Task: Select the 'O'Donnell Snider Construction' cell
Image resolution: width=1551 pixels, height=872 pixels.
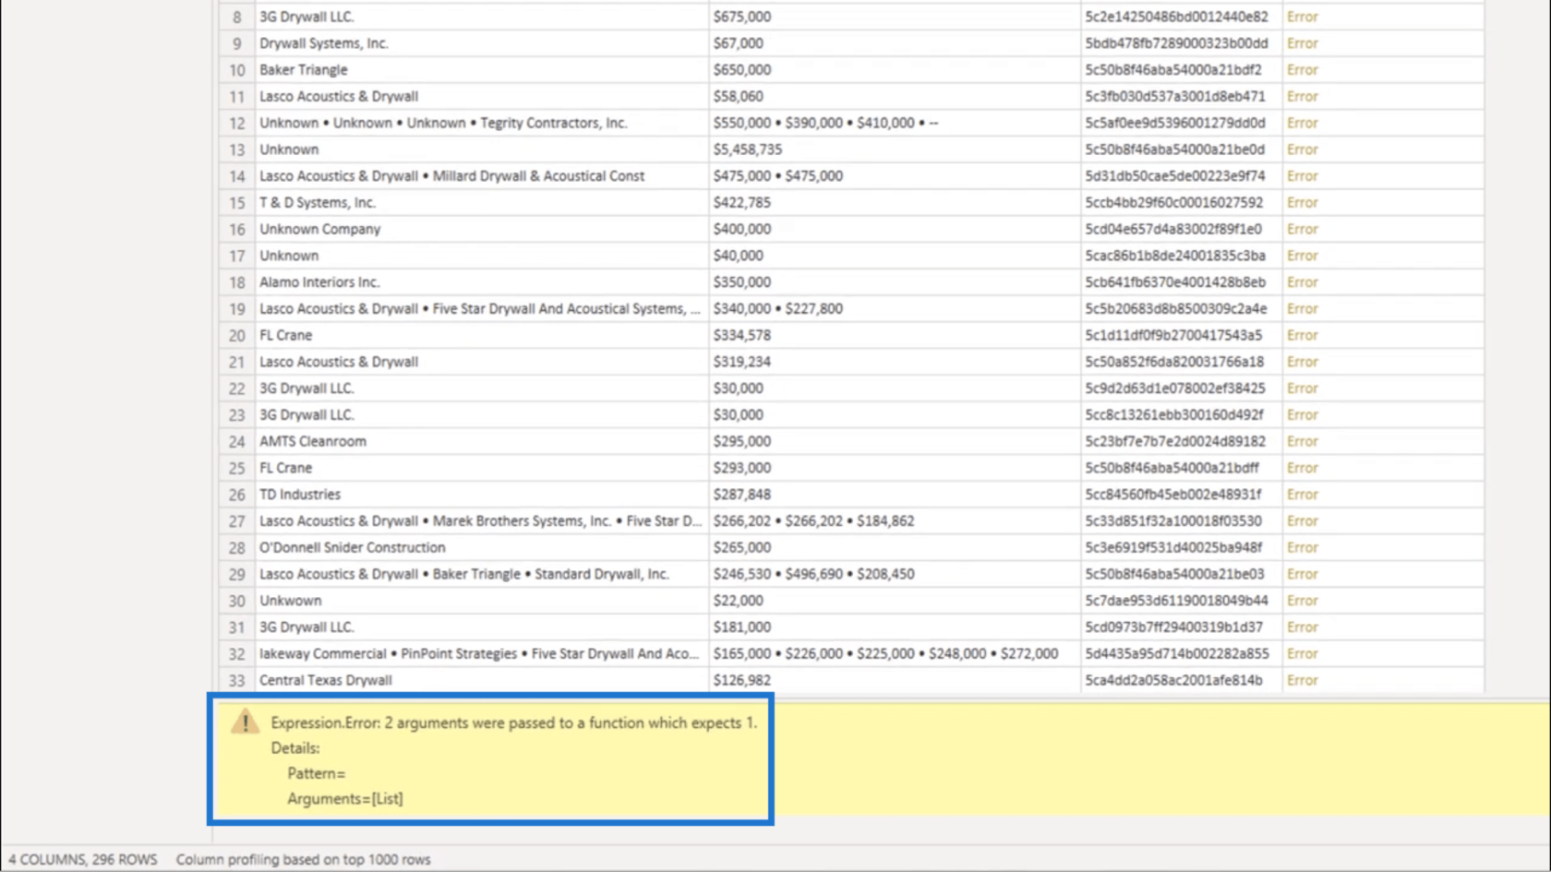Action: tap(482, 547)
